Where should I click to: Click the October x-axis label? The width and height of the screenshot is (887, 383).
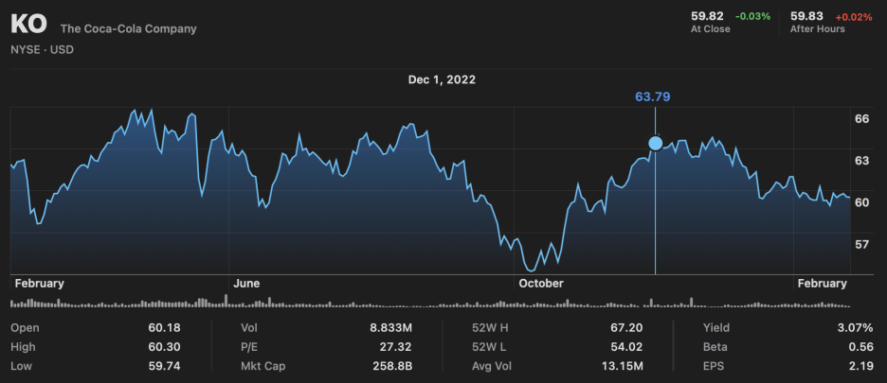[x=541, y=284]
